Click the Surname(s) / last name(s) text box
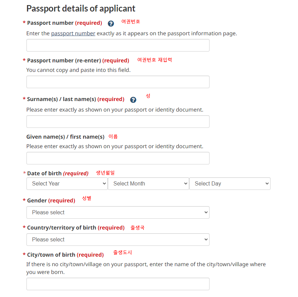 point(118,121)
